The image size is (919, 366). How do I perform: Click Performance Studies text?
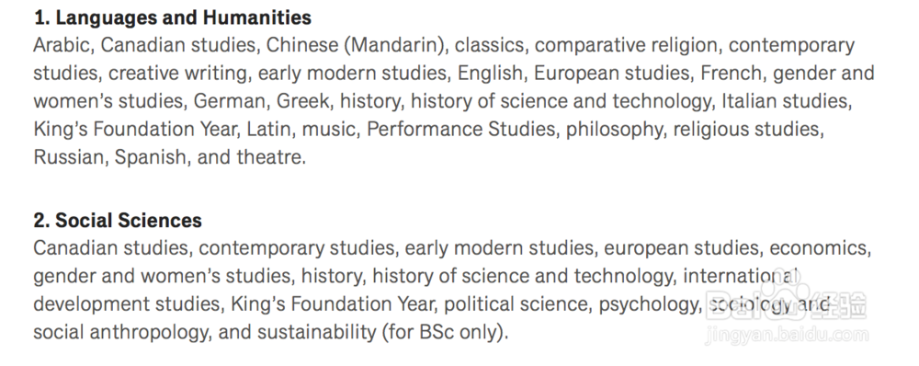pos(461,130)
